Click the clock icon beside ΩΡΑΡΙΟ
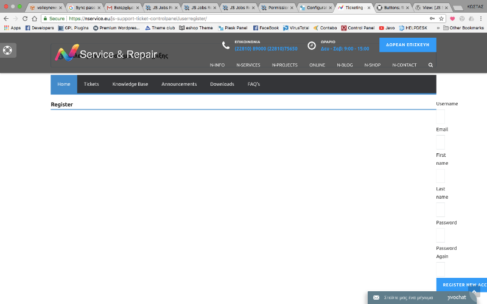487x304 pixels. 312,46
